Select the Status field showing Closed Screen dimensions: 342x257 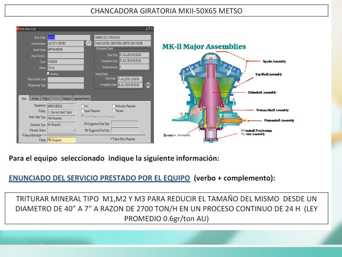[66, 67]
